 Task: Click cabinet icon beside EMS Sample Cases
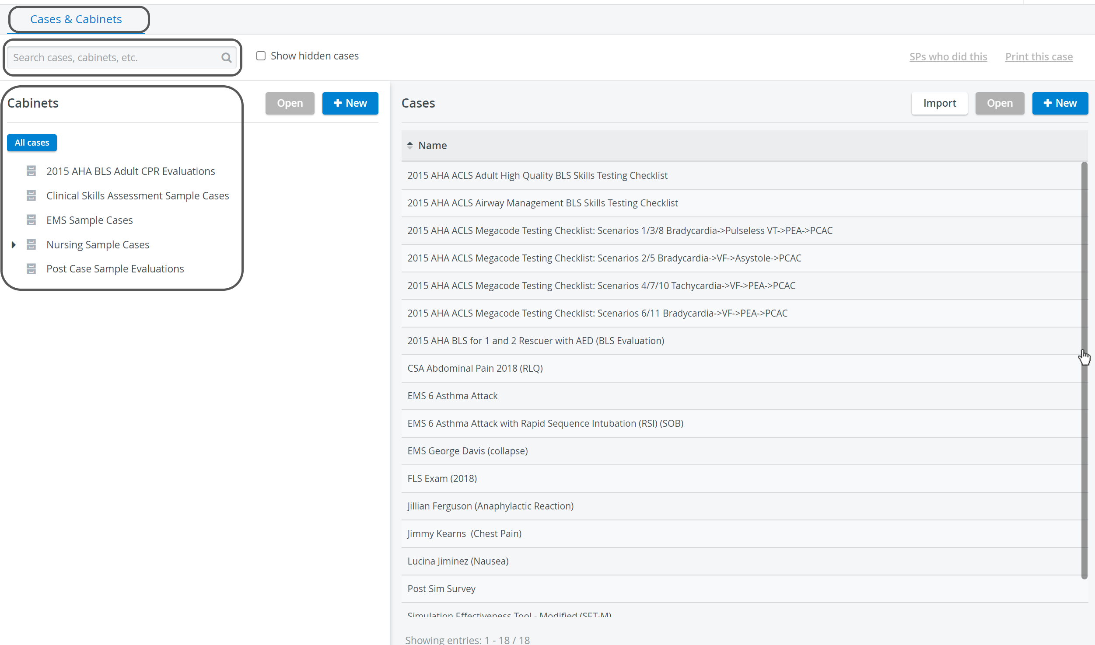31,220
